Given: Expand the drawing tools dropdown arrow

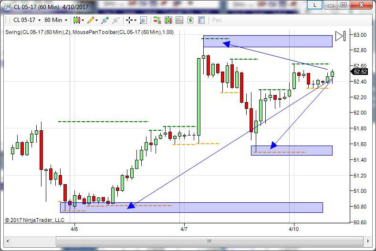Looking at the screenshot, I should click(97, 21).
